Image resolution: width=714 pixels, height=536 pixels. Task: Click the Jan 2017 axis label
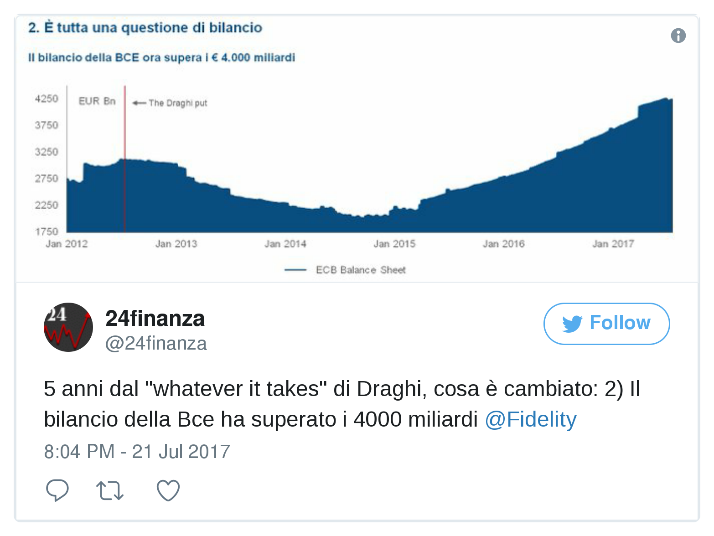(x=613, y=244)
